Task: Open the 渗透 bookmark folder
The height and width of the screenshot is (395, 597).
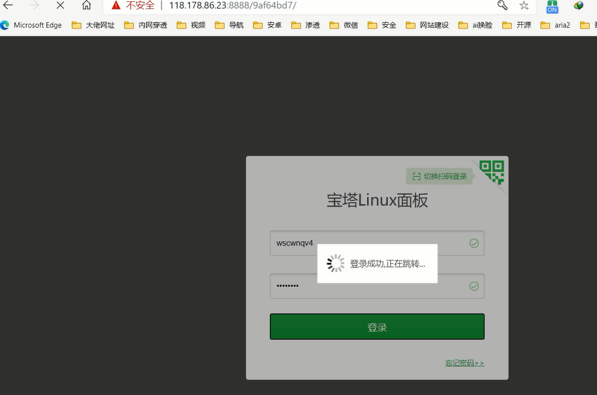Action: [305, 25]
